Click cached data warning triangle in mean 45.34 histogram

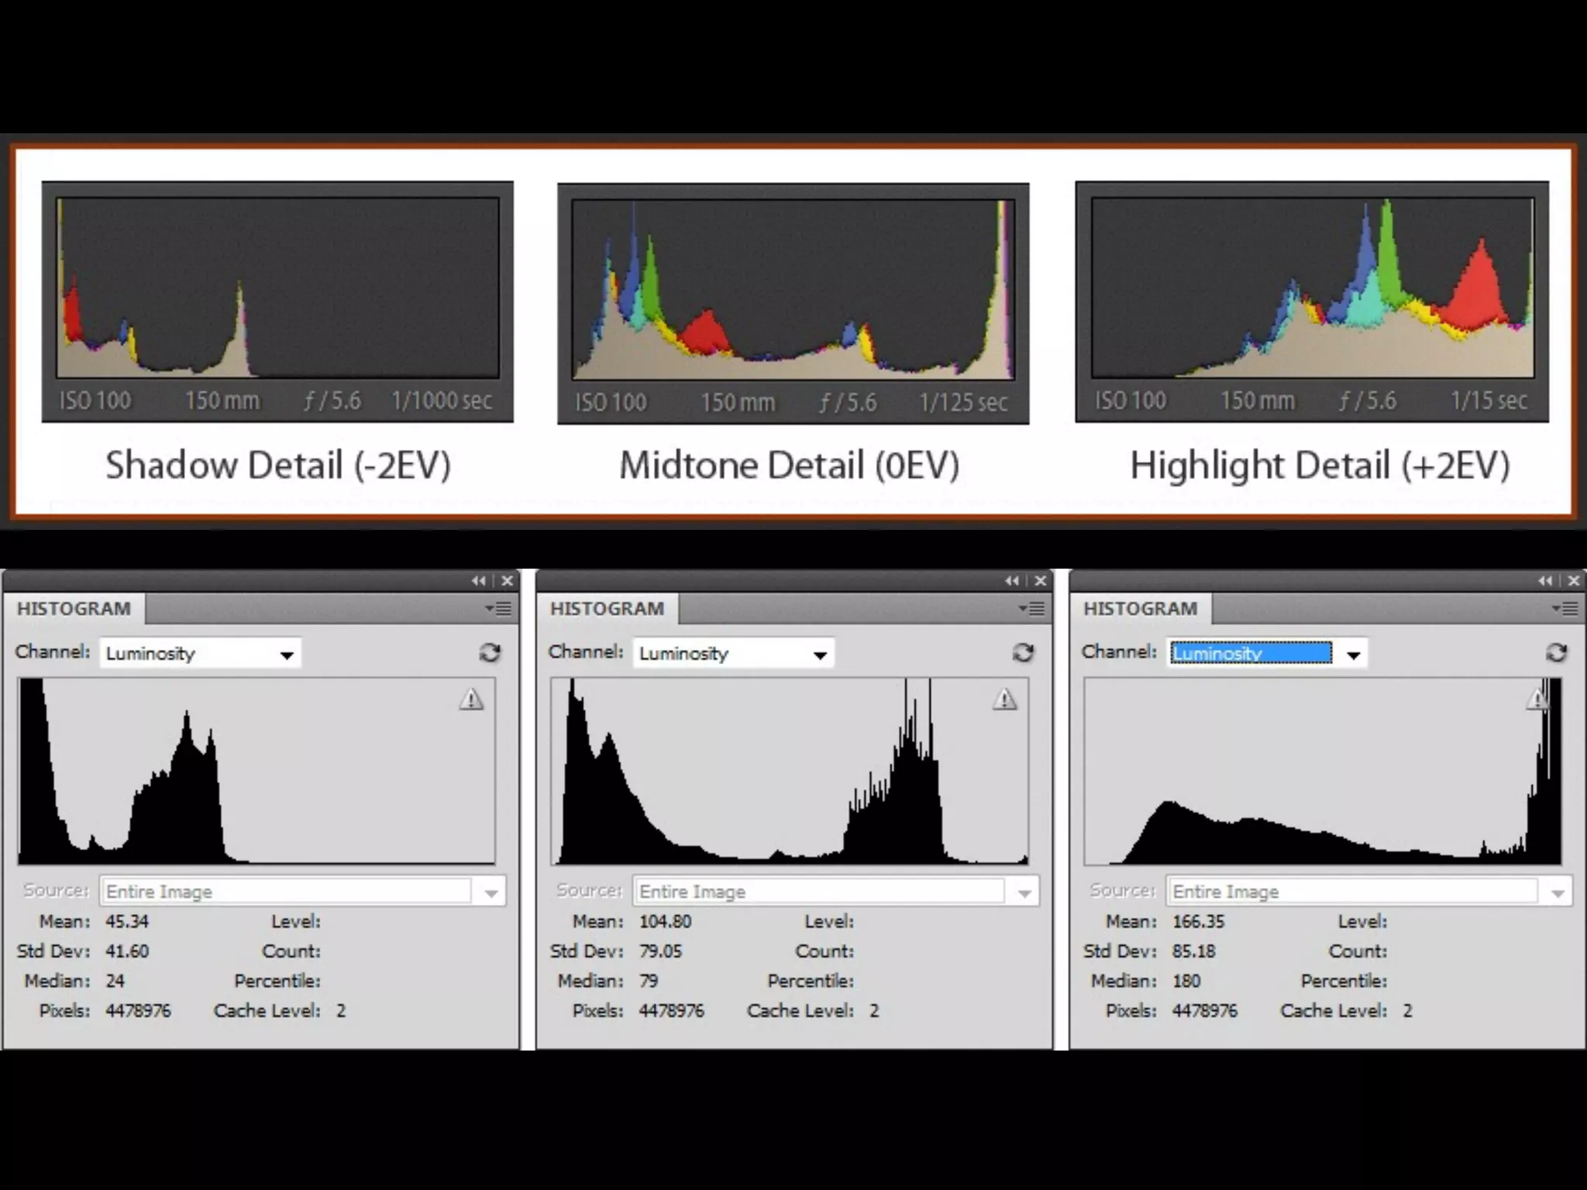(x=471, y=700)
